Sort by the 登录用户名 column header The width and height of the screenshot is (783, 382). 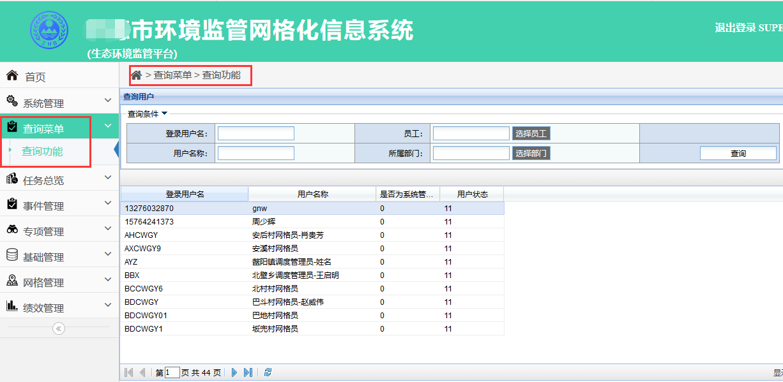pyautogui.click(x=185, y=194)
